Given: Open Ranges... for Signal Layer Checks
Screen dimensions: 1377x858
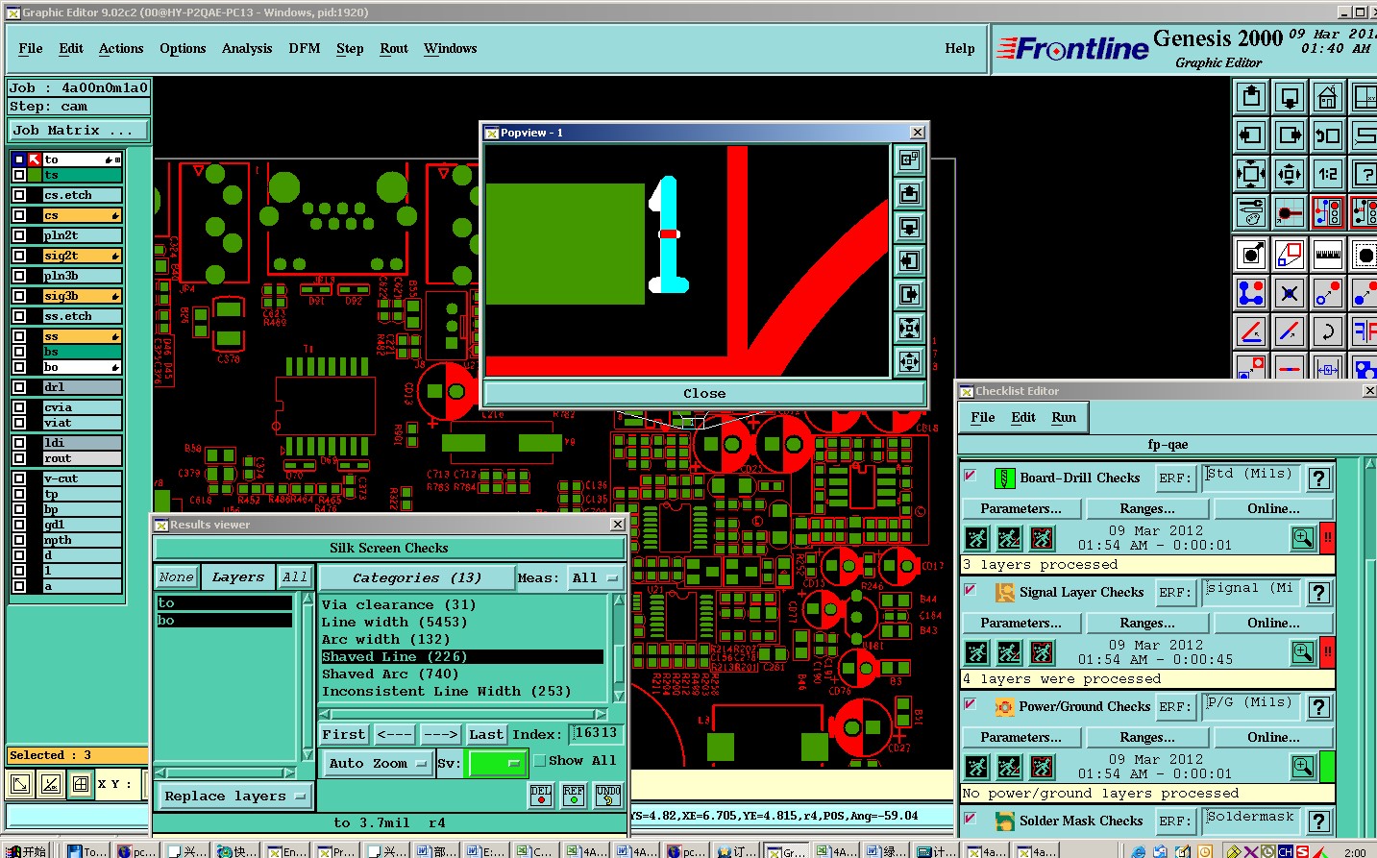Looking at the screenshot, I should click(1147, 623).
